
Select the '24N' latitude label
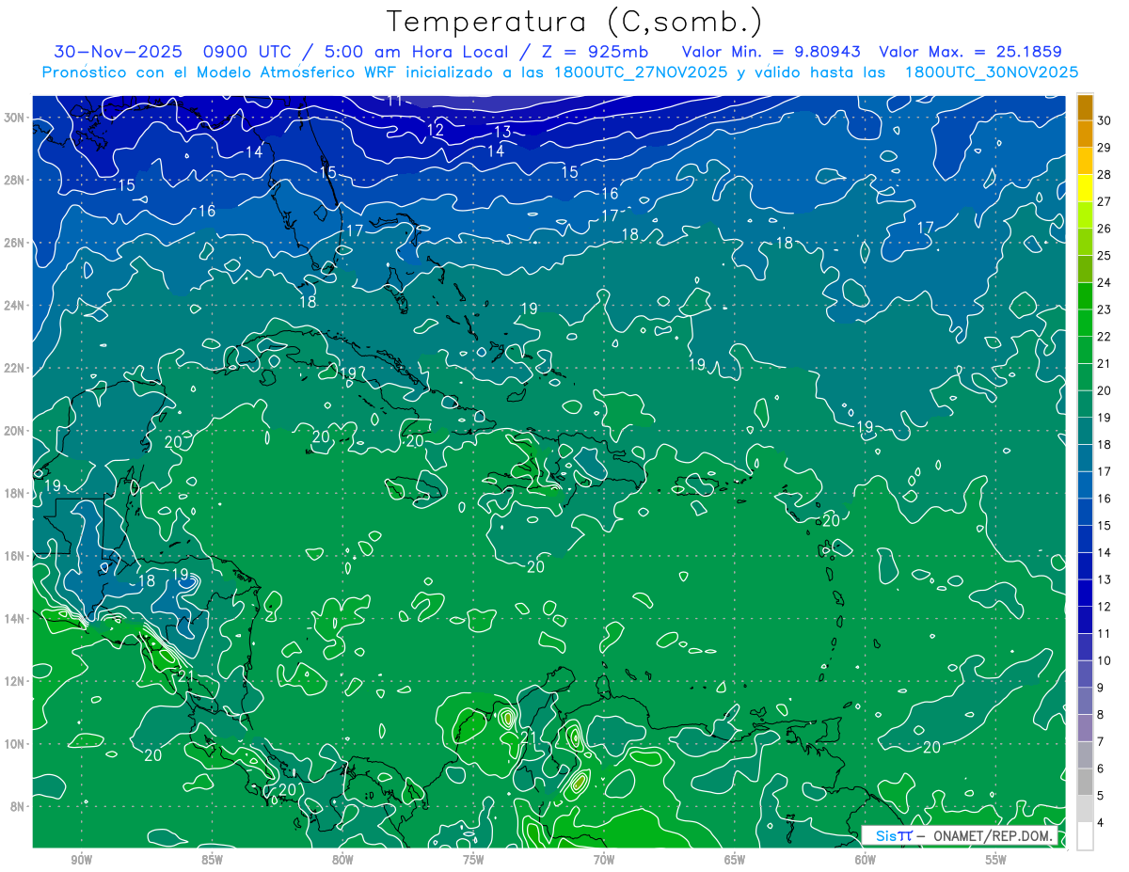tap(15, 306)
